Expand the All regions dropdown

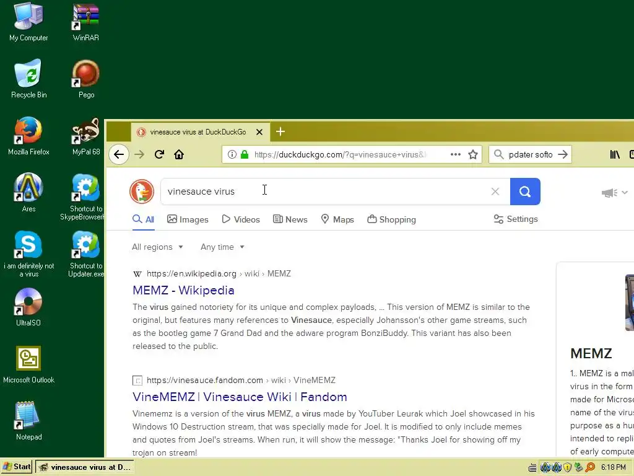coord(157,247)
